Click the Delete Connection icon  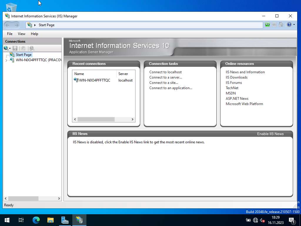click(x=32, y=48)
